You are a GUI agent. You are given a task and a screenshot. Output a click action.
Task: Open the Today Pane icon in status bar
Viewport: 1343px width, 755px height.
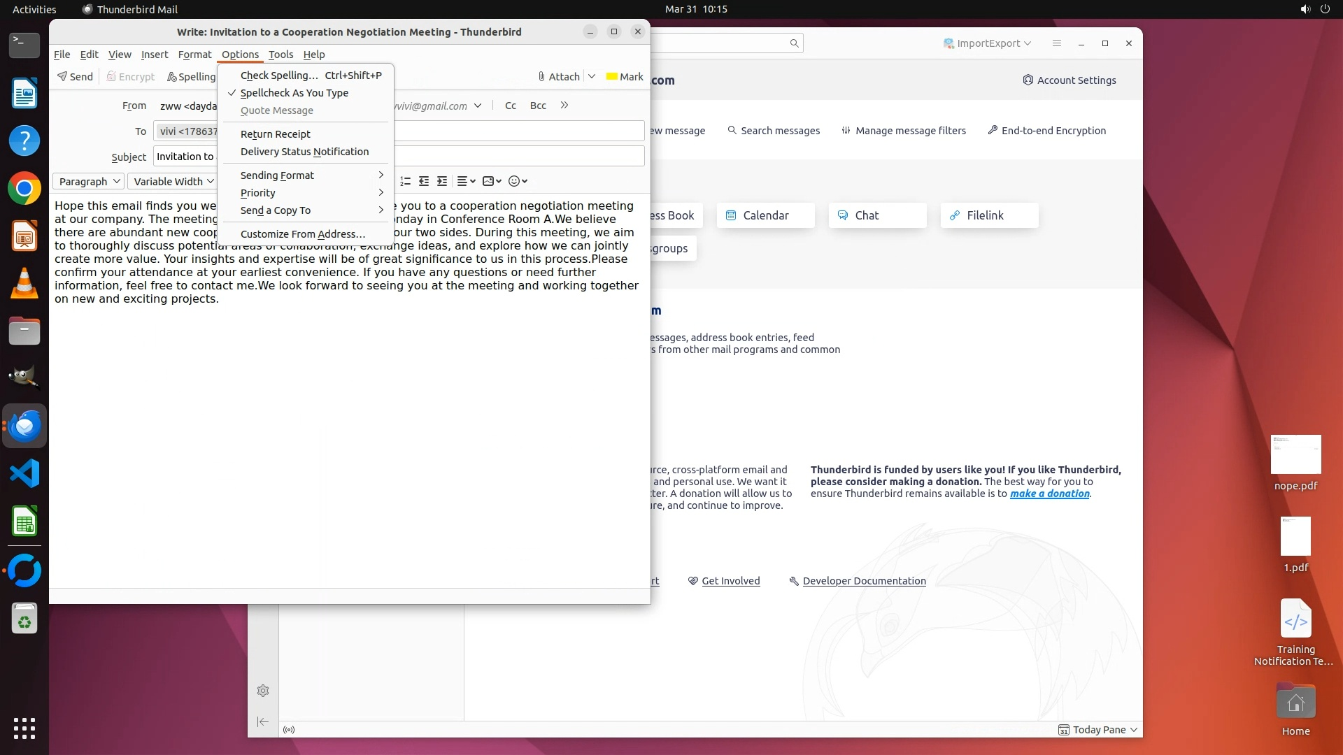click(x=1063, y=730)
